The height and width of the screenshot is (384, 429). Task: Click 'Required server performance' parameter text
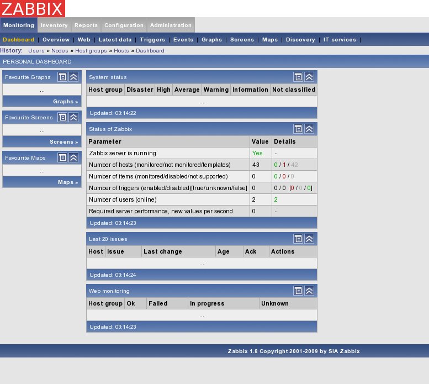pyautogui.click(x=161, y=211)
